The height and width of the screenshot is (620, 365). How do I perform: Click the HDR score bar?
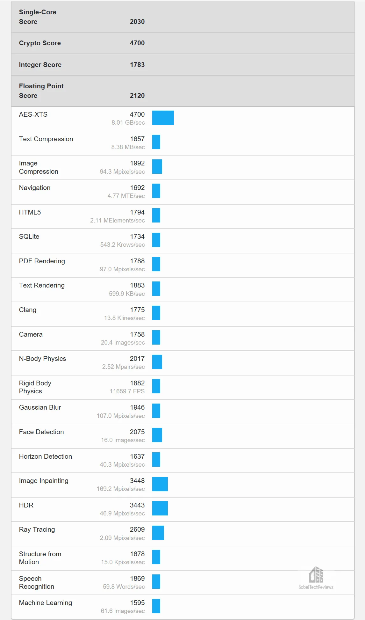160,508
